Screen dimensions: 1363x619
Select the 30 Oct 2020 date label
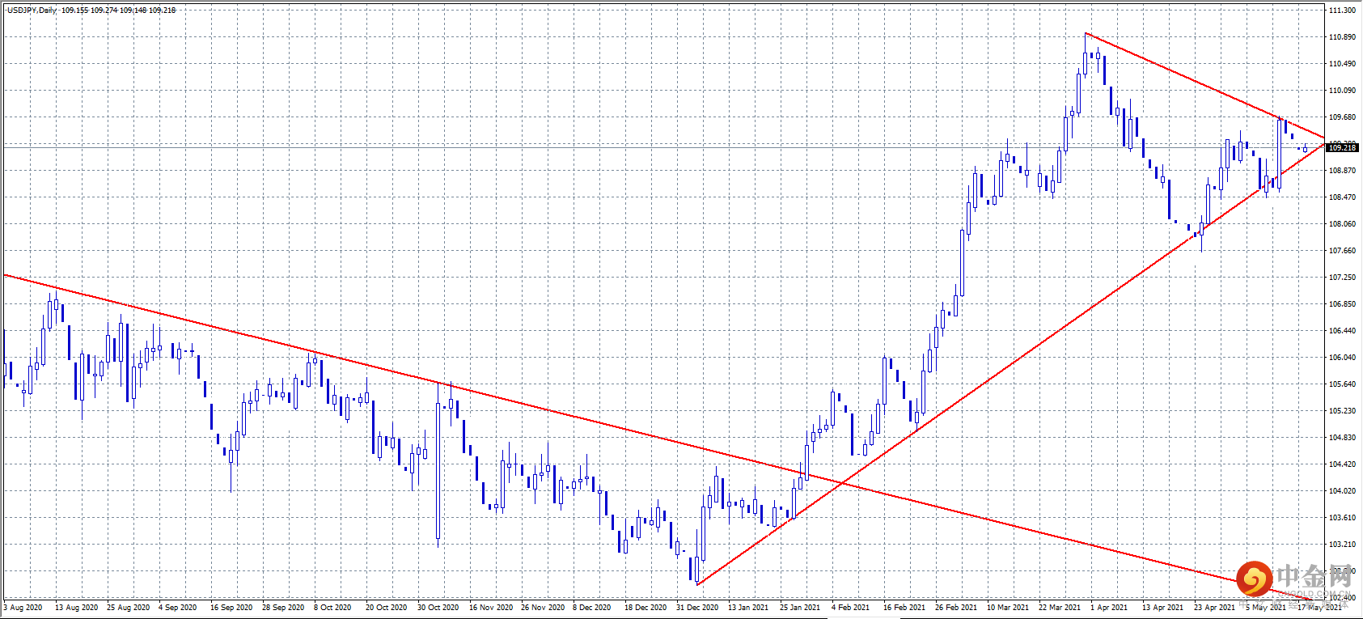pyautogui.click(x=438, y=608)
